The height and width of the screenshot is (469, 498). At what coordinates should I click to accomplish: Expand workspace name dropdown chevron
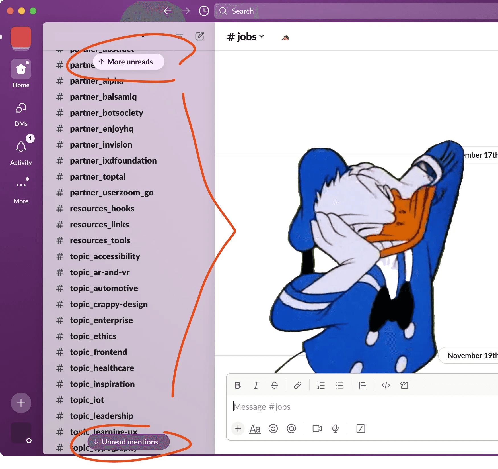143,36
